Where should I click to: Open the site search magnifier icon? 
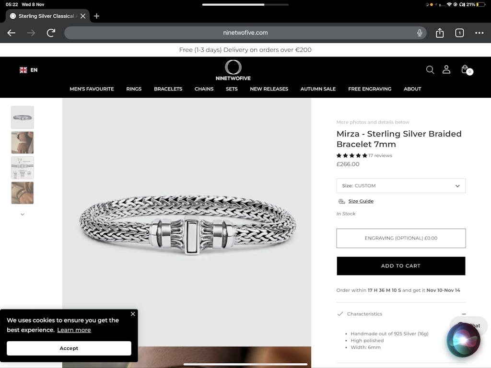coord(430,70)
